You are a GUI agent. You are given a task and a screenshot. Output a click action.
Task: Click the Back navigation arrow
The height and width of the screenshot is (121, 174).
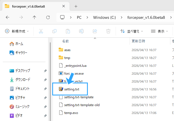tap(8, 17)
